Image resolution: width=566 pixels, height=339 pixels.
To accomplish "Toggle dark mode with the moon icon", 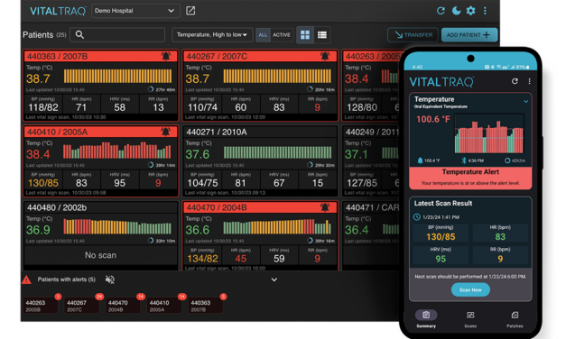I will (456, 11).
